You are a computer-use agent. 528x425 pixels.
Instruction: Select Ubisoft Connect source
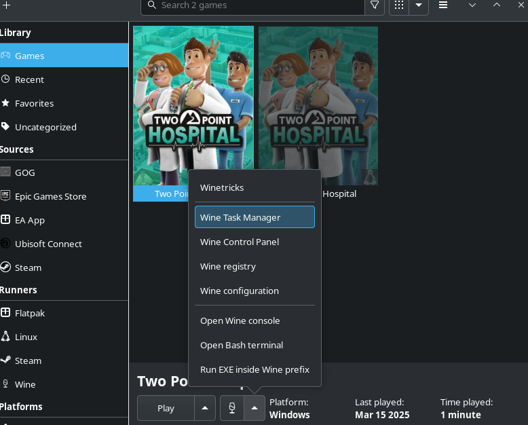64,244
